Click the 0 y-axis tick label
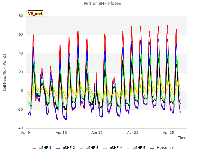206x154 pixels. coord(22,91)
